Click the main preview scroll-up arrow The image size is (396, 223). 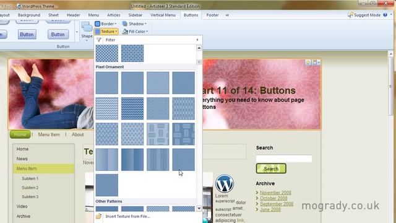(x=391, y=54)
